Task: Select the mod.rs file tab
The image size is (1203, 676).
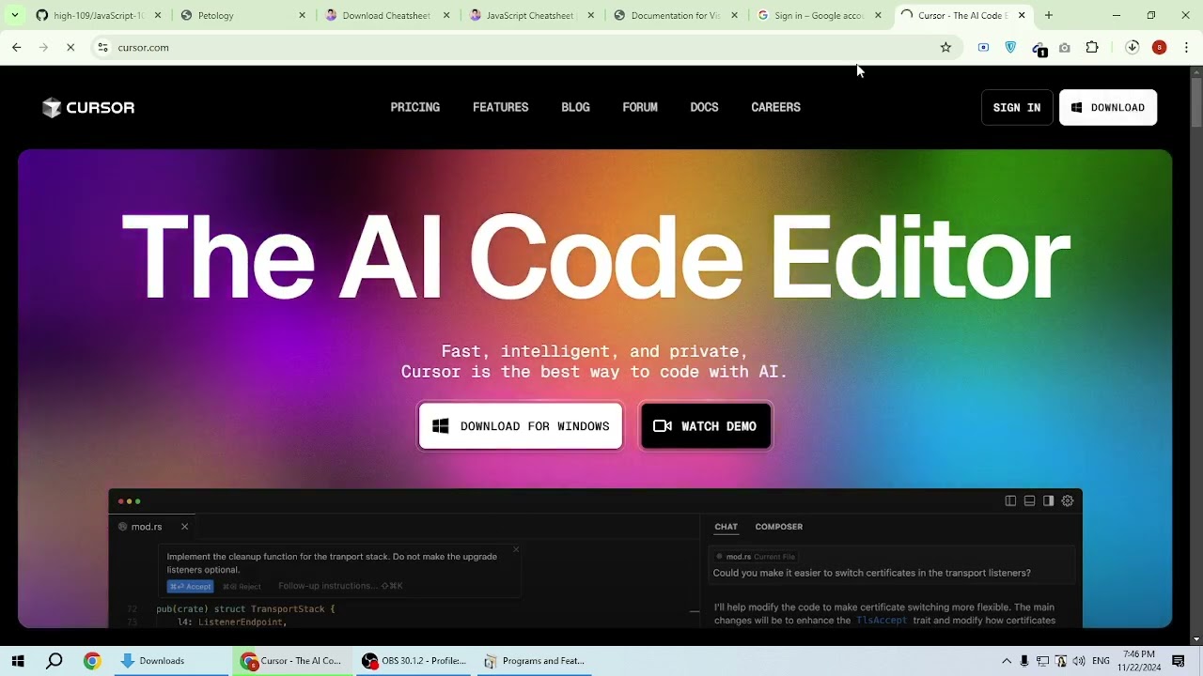Action: pos(146,527)
